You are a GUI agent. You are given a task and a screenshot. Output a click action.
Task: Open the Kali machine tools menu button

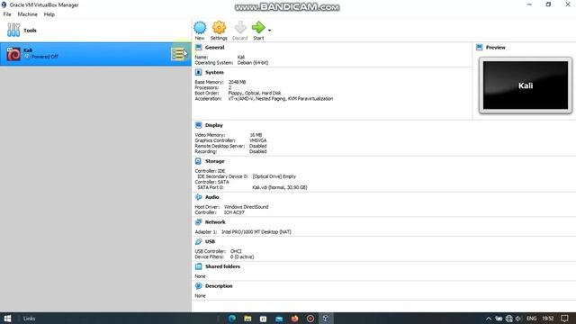tap(179, 54)
